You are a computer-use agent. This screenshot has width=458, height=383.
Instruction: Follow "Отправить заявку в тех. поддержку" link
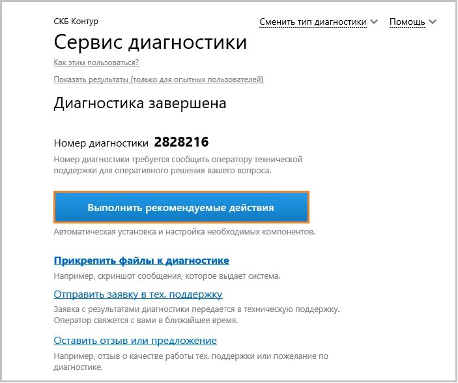138,294
